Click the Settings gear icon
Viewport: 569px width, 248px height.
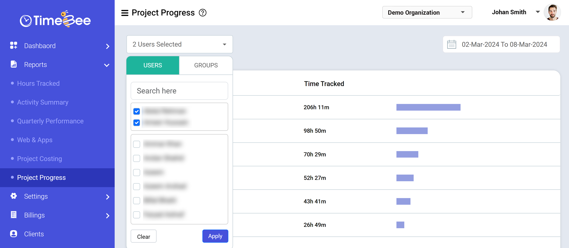pyautogui.click(x=13, y=196)
